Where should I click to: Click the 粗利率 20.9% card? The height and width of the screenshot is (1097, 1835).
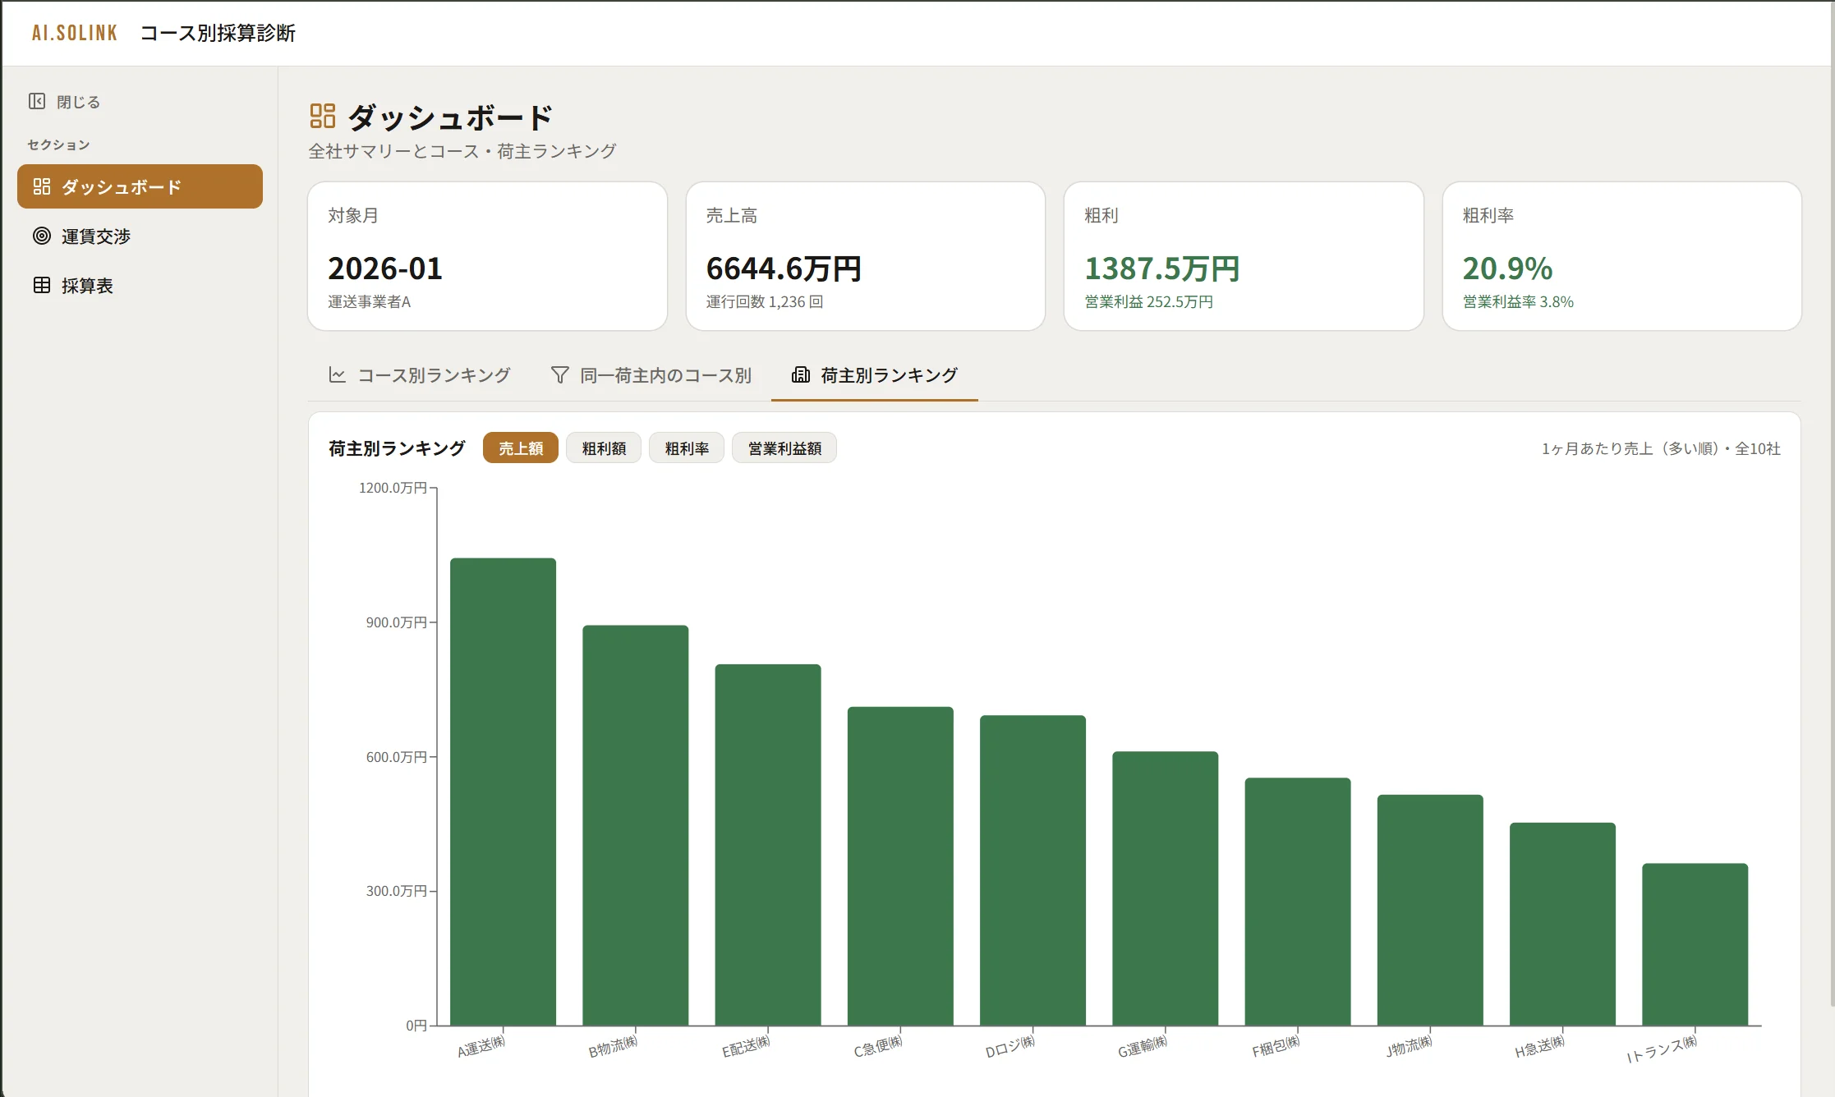[1622, 256]
